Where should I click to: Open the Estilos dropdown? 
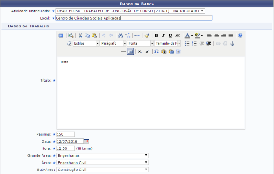click(86, 43)
